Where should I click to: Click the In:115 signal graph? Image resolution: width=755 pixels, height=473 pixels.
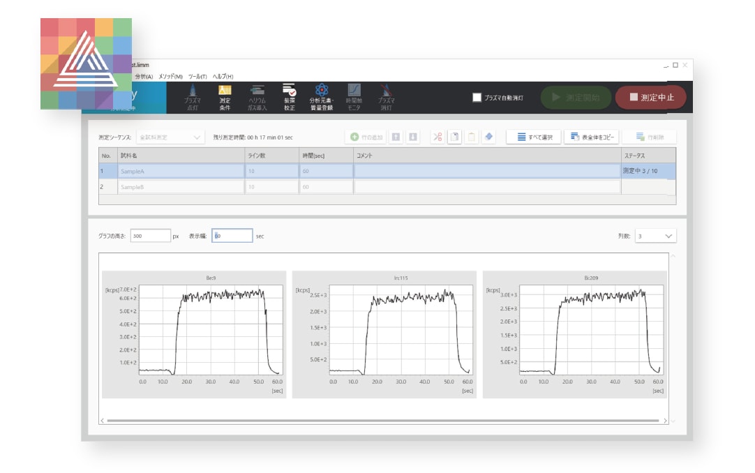pyautogui.click(x=384, y=334)
